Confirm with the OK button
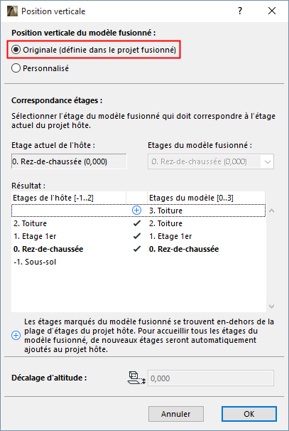 point(249,414)
